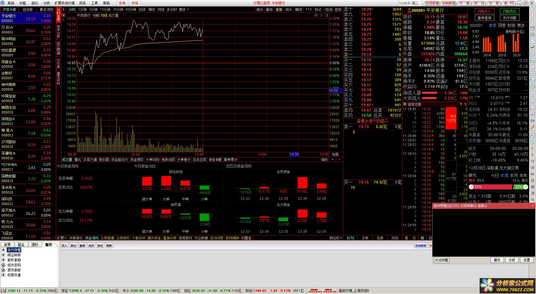Viewport: 536px width, 294px height.
Task: Toggle the 竞价 auction display
Action: point(260,9)
